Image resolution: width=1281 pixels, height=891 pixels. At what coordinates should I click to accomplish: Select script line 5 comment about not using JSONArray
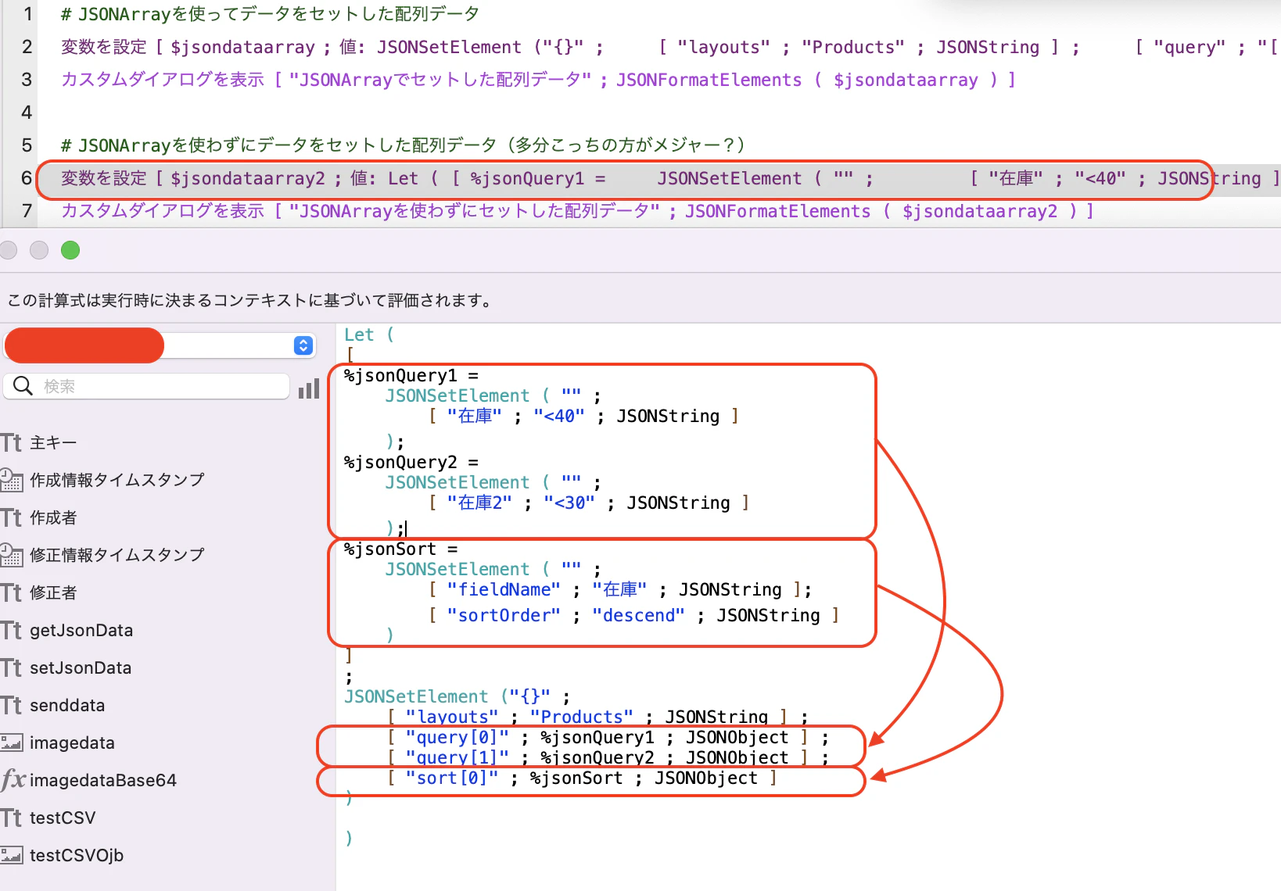coord(403,145)
